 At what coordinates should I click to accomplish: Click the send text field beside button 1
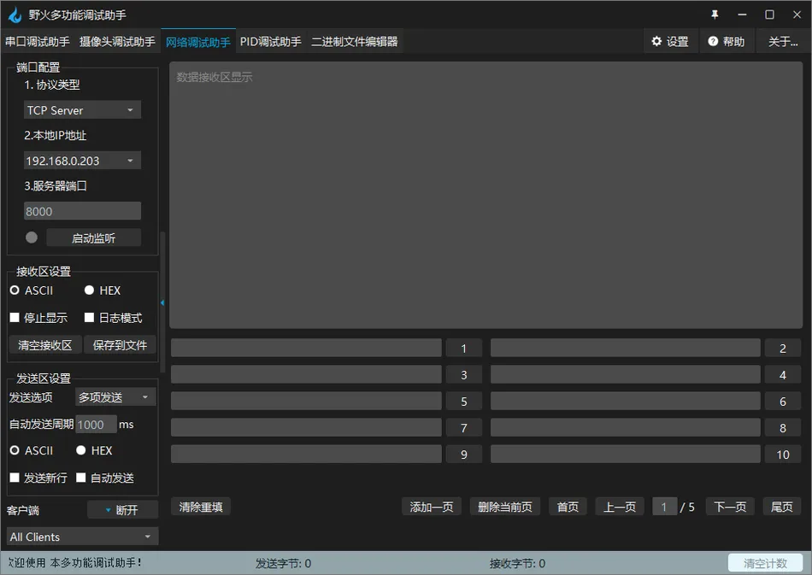coord(306,348)
